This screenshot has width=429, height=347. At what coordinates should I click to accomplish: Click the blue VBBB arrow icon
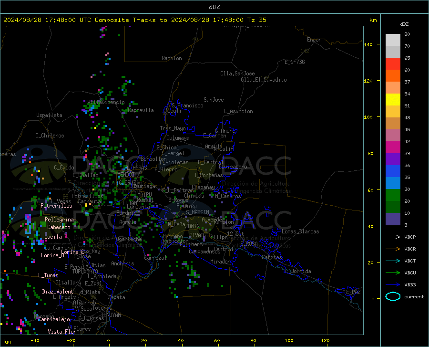coord(393,284)
